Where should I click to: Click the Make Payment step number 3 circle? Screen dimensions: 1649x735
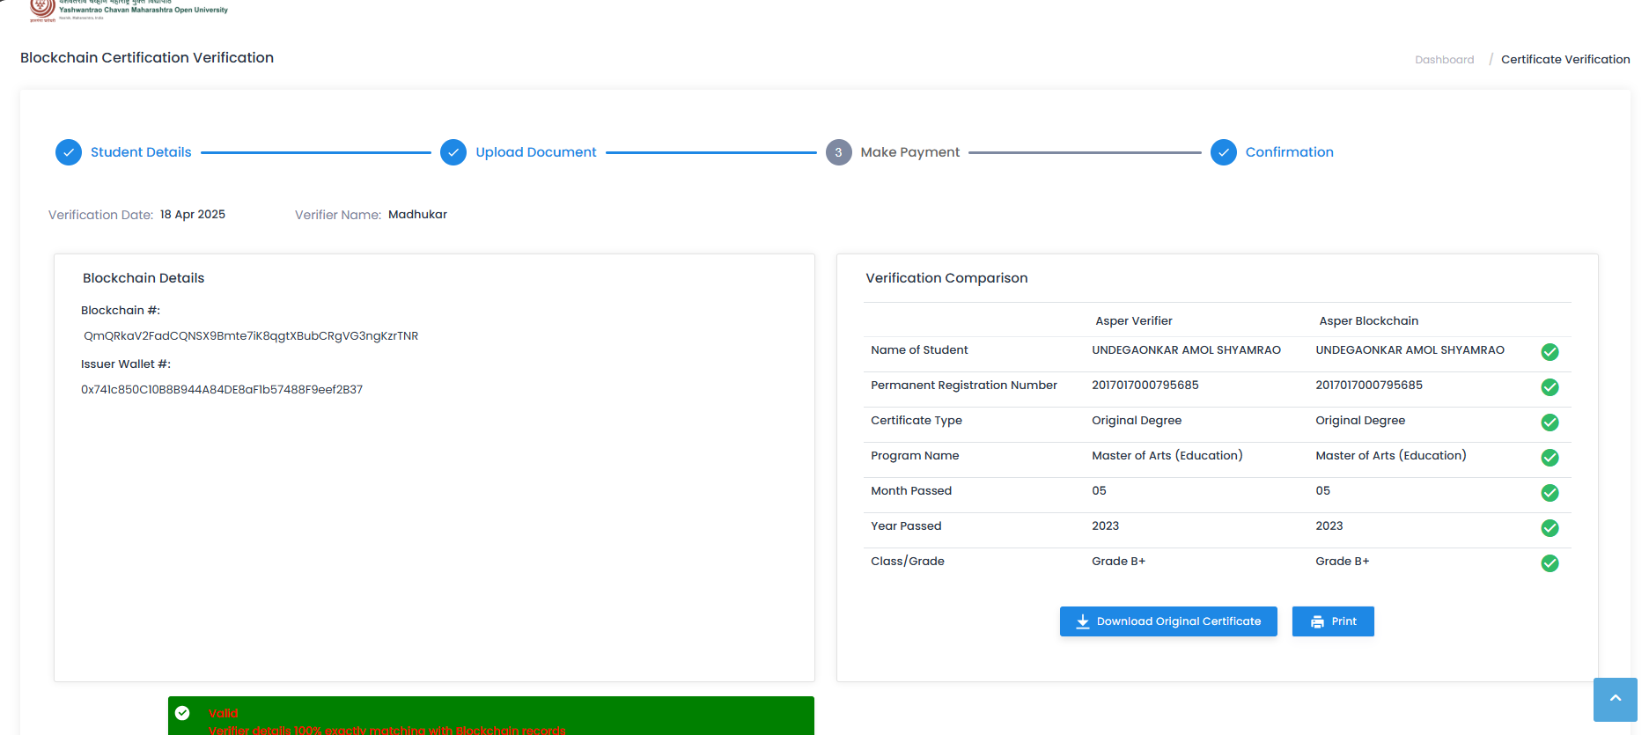838,152
